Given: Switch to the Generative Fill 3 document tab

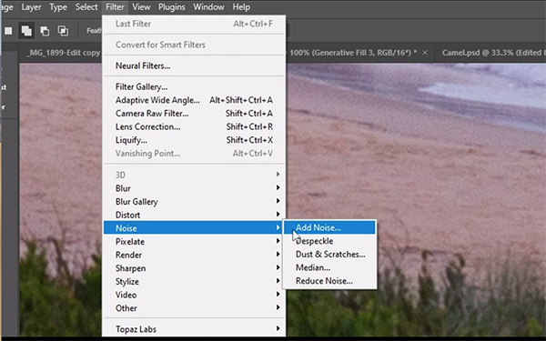Looking at the screenshot, I should pos(353,53).
